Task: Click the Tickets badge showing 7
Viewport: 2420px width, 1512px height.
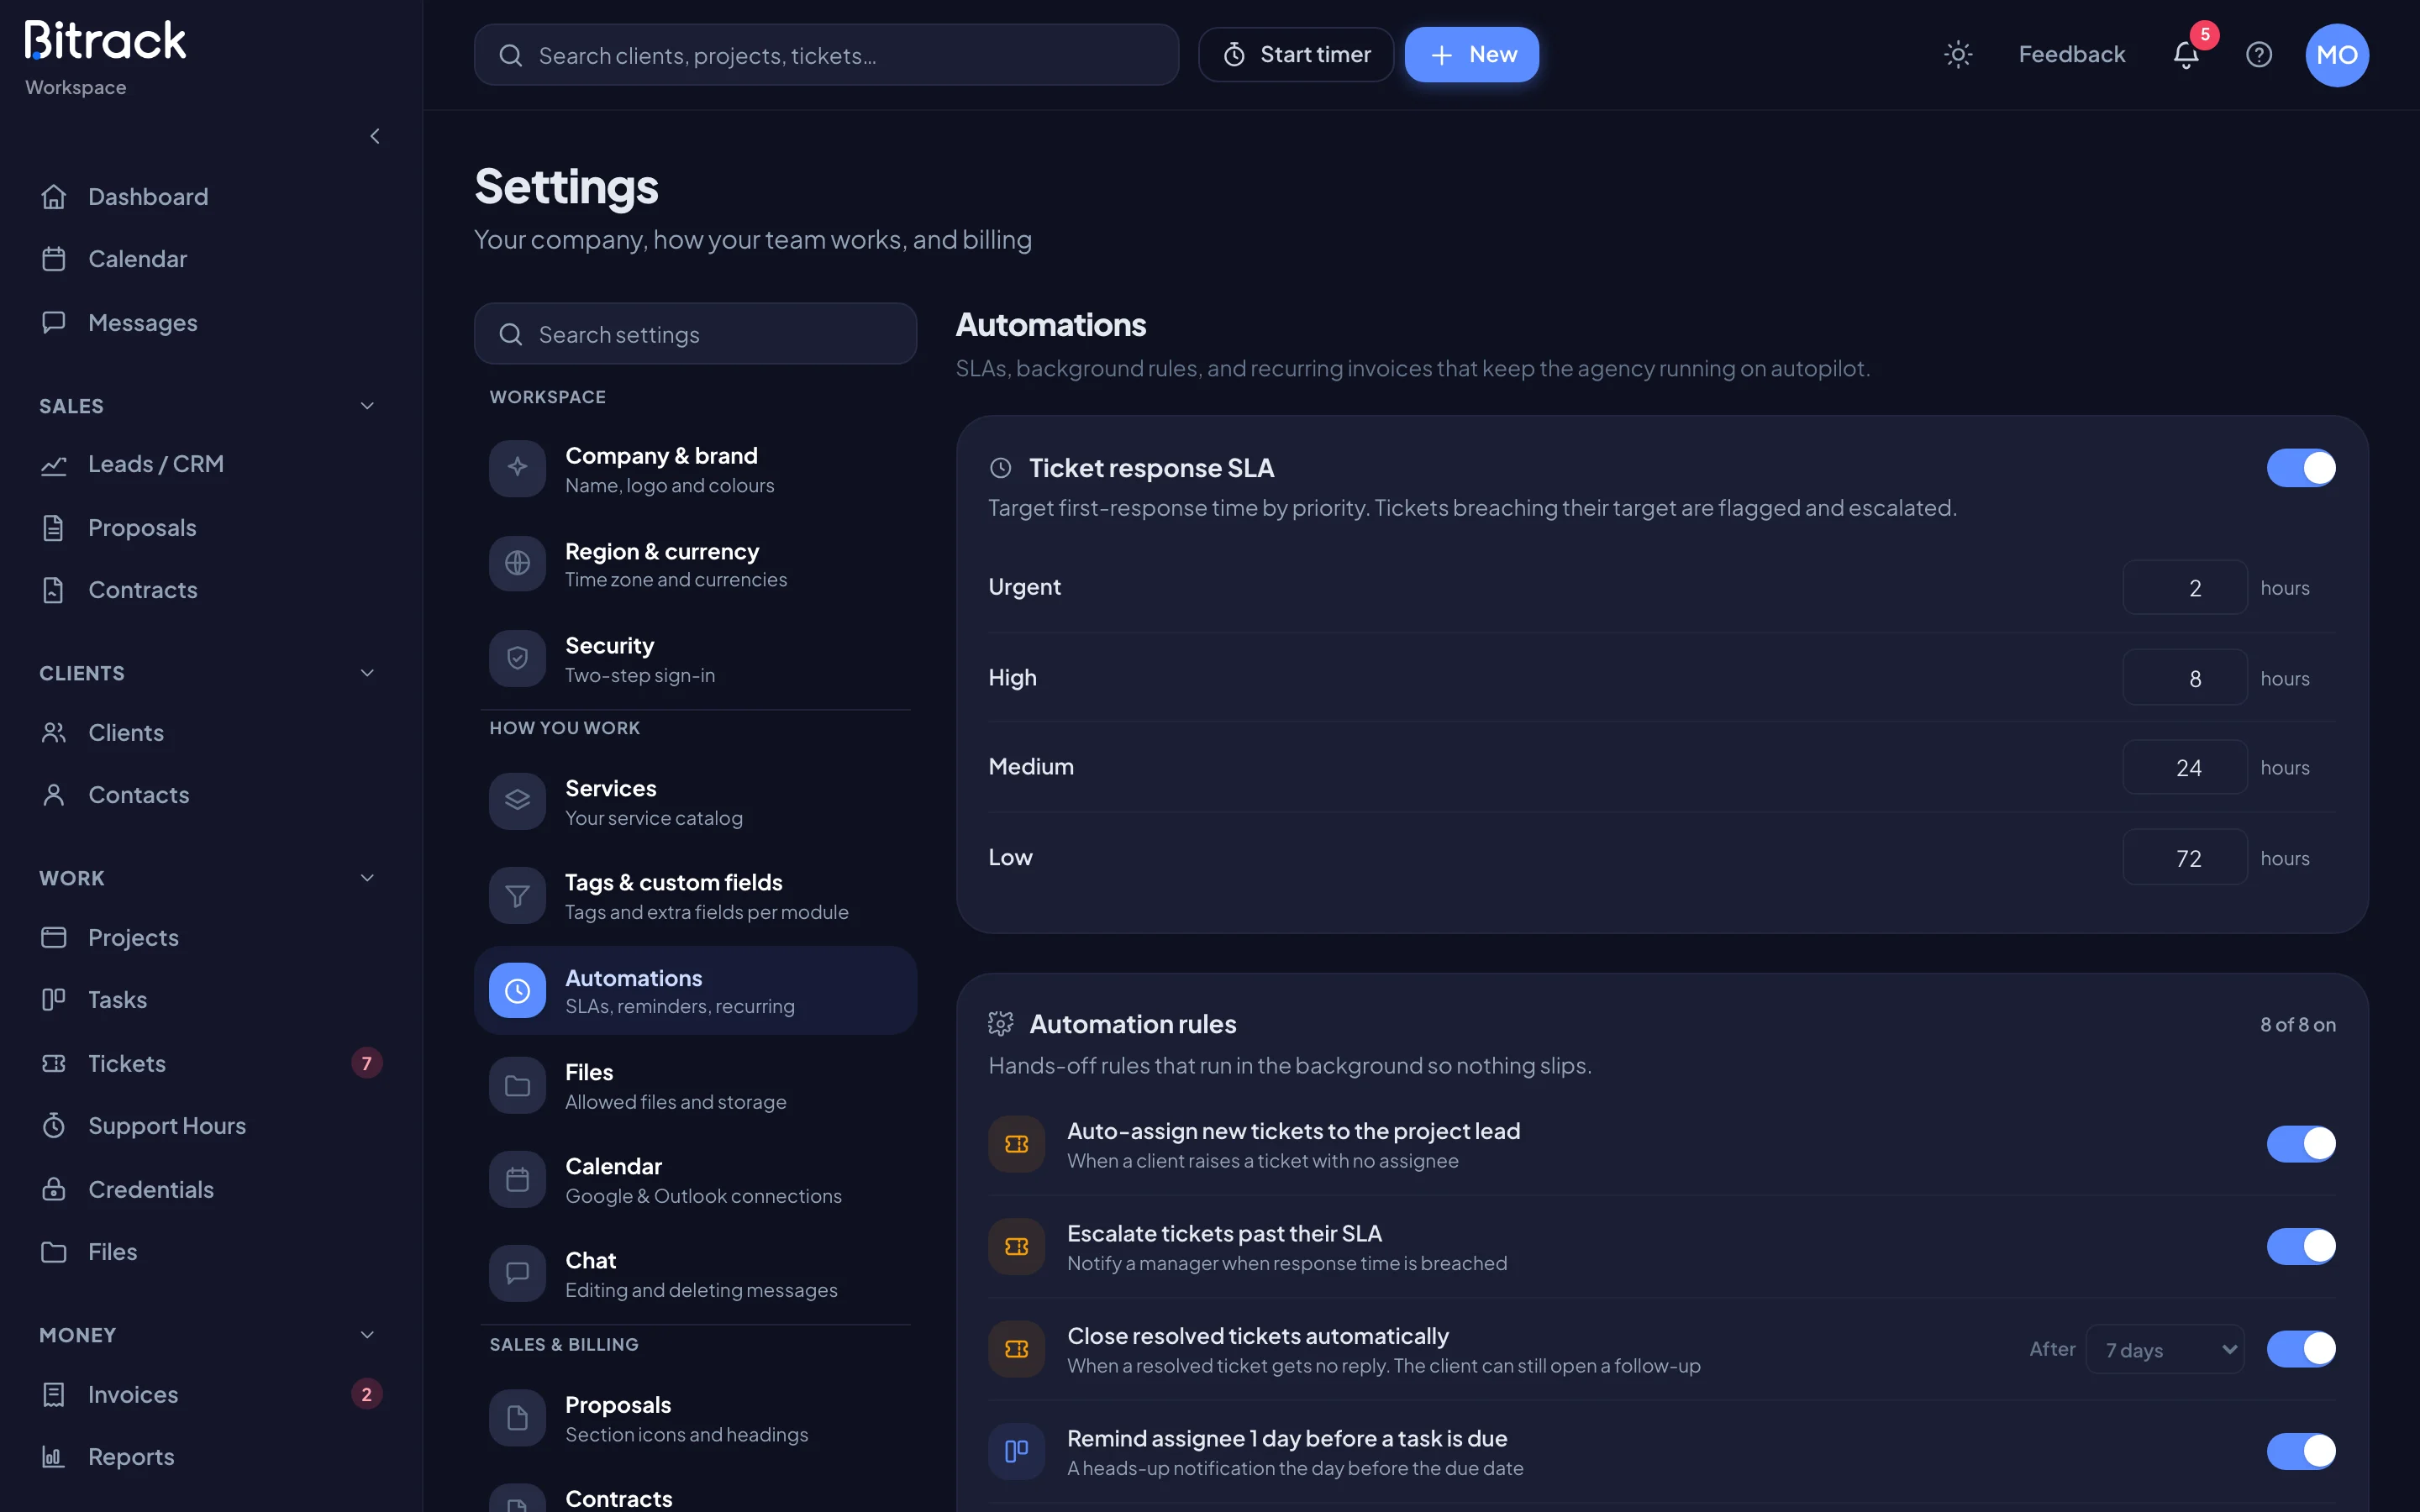Action: [x=367, y=1063]
